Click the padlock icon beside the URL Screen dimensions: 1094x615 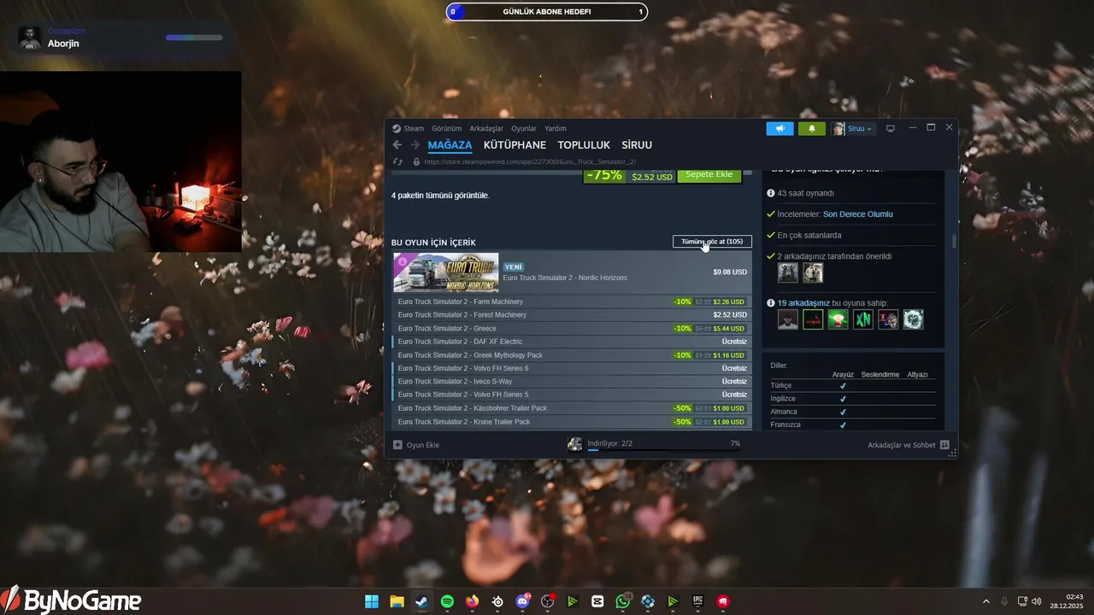point(416,161)
